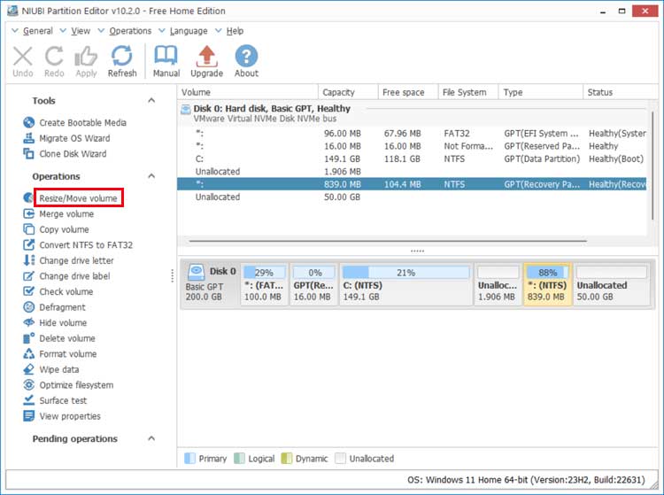This screenshot has width=664, height=495.
Task: Click the Clone Disk Wizard icon
Action: click(29, 154)
